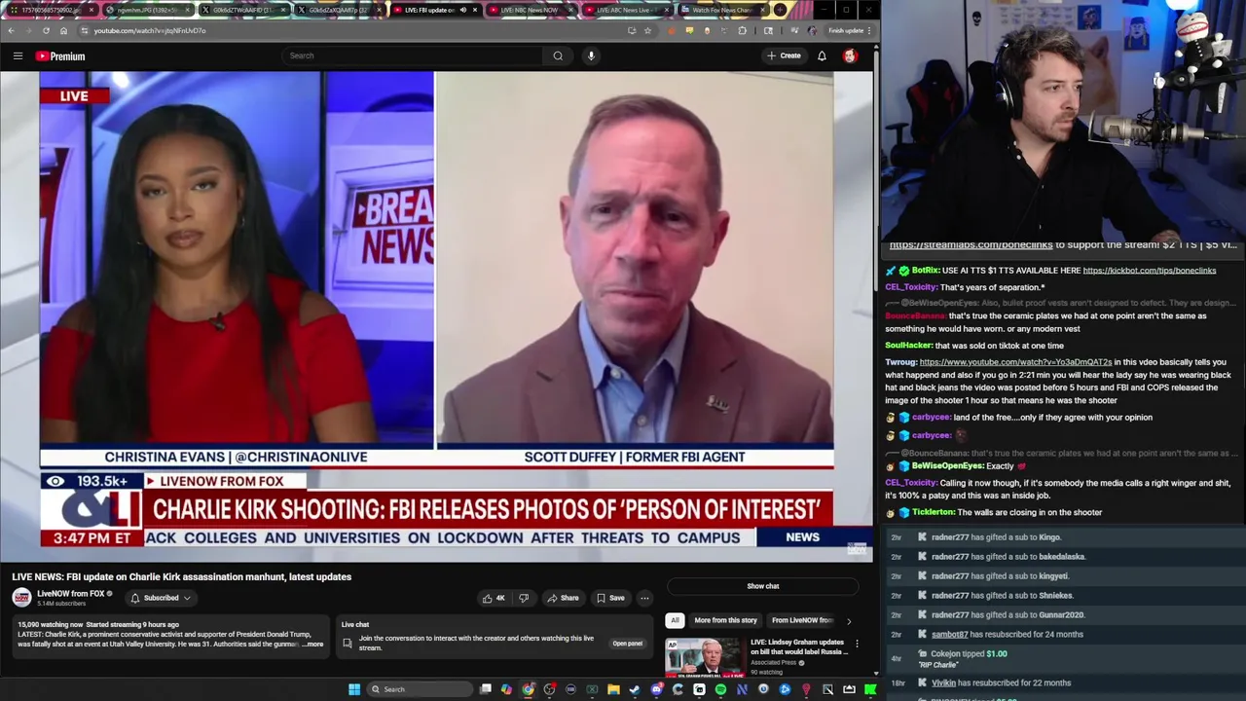
Task: Click the browser address bar URL
Action: tap(149, 30)
